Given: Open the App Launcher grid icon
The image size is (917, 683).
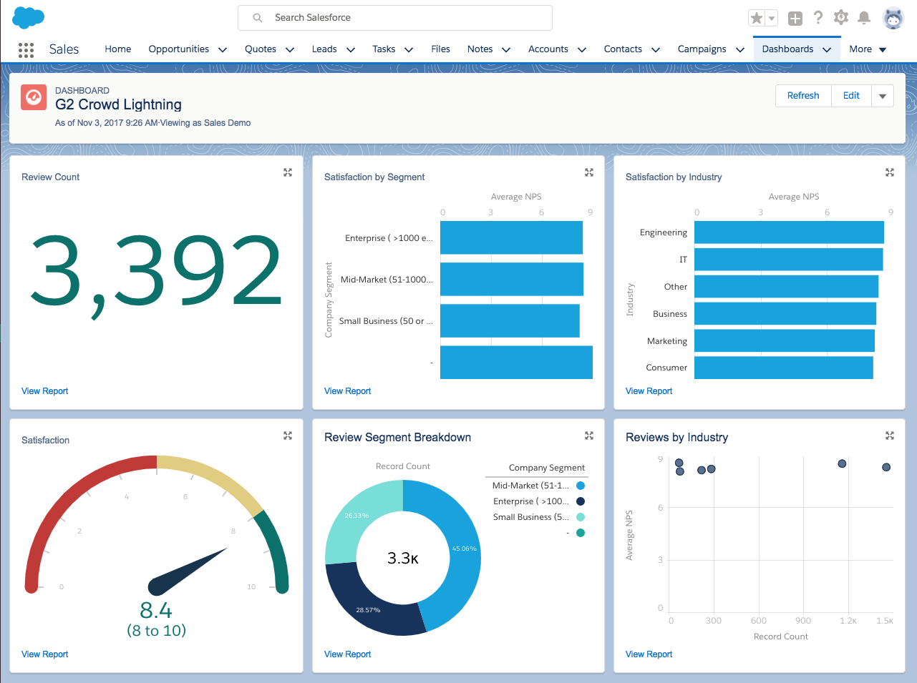Looking at the screenshot, I should (26, 49).
